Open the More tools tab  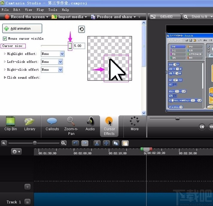click(135, 124)
